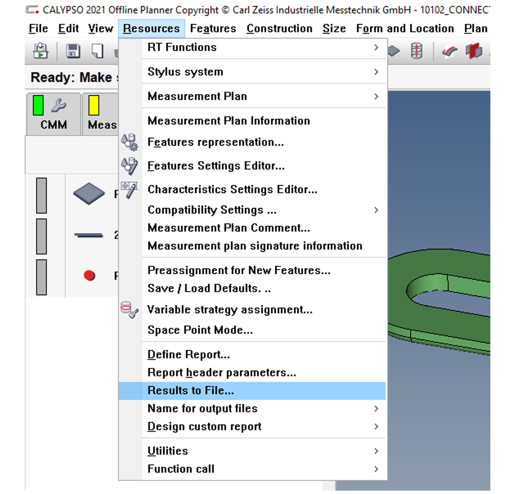Open the Form and Location menu
The height and width of the screenshot is (494, 519).
(405, 29)
